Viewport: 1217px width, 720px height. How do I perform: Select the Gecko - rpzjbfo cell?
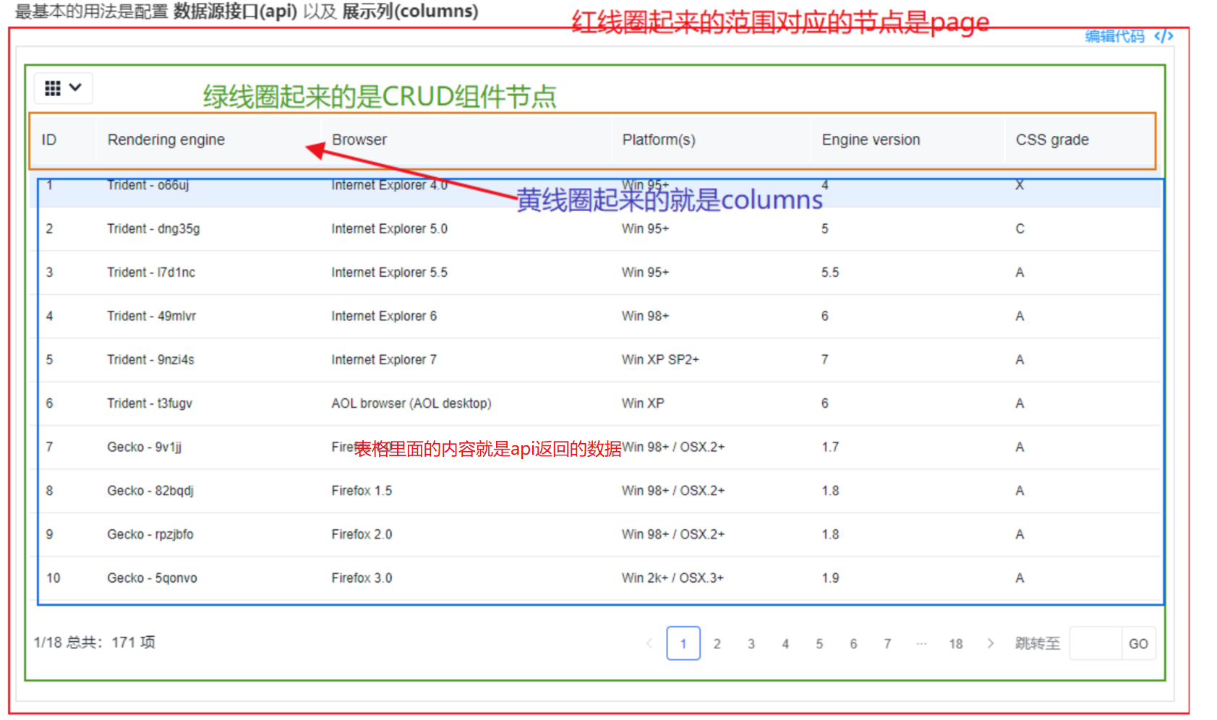[150, 534]
